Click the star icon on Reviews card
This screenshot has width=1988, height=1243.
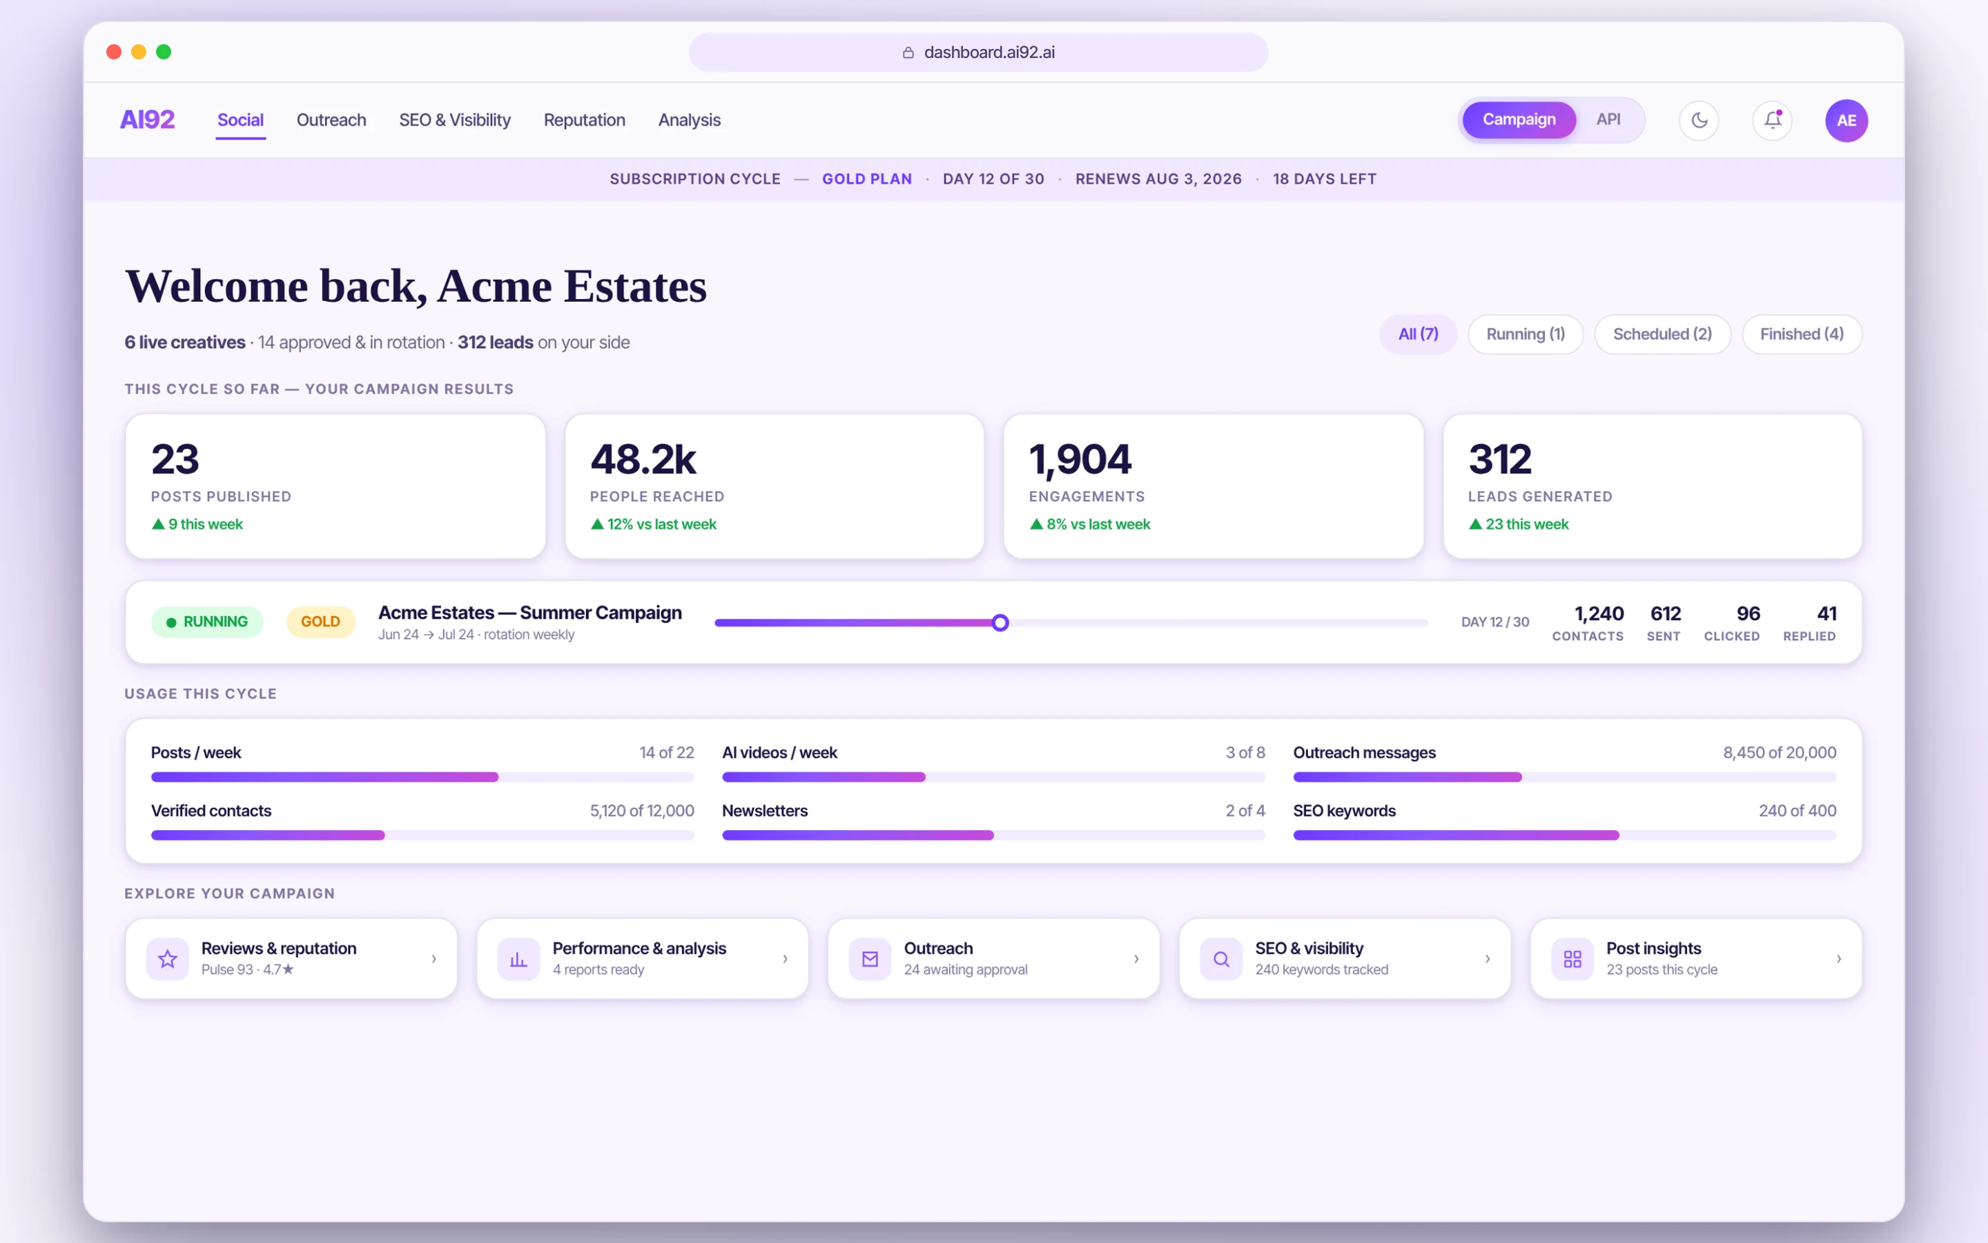pos(168,958)
